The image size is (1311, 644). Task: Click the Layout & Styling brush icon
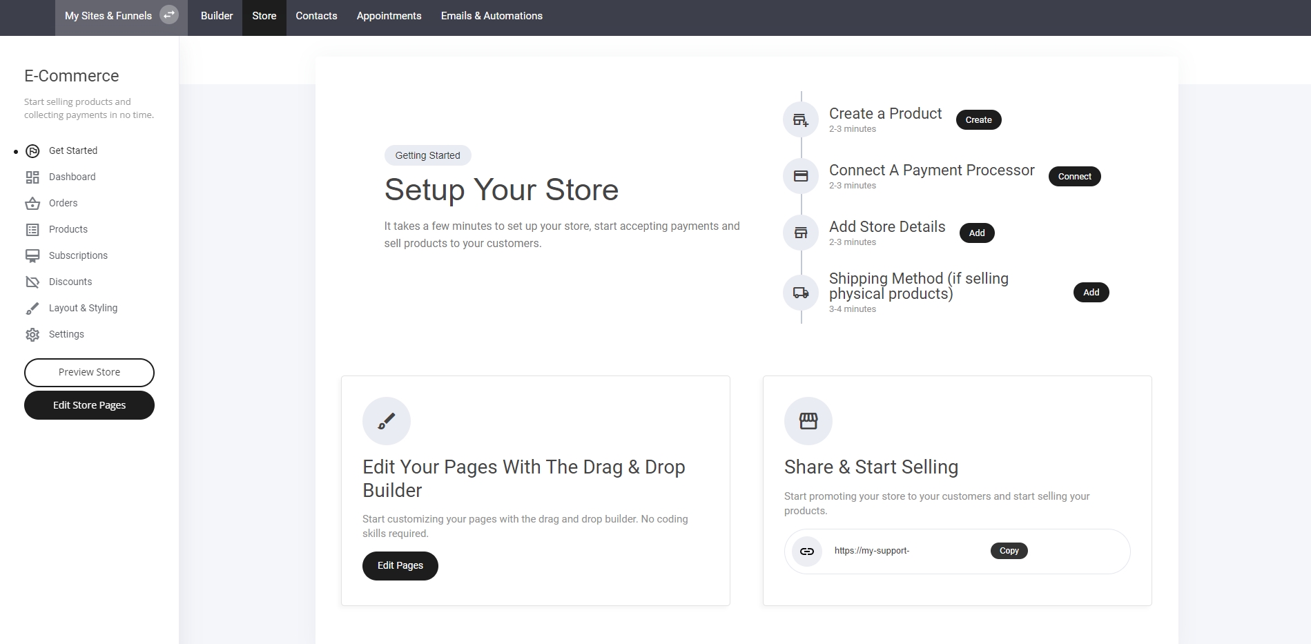click(32, 309)
